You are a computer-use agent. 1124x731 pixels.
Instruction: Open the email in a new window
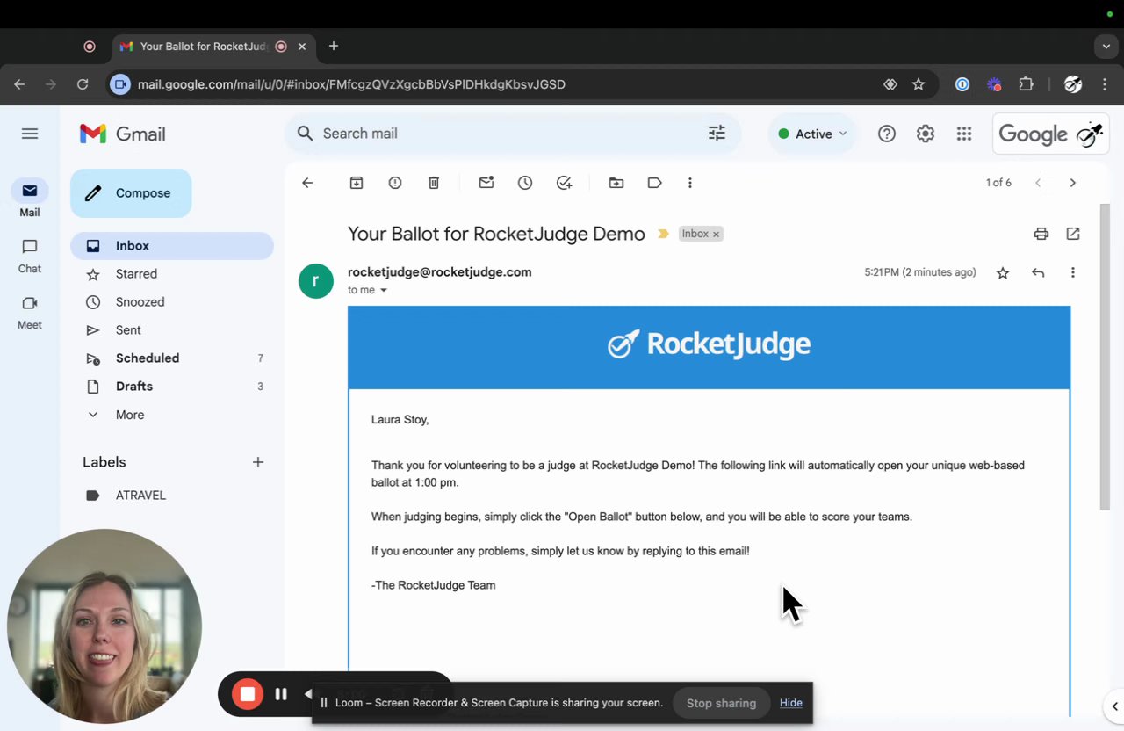[x=1073, y=234]
